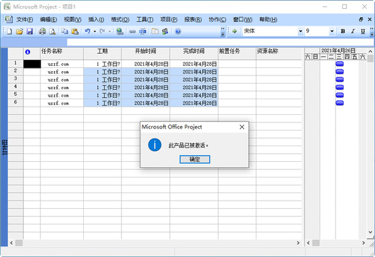This screenshot has width=375, height=257.
Task: Click the indicators column info icon header
Action: click(x=27, y=52)
